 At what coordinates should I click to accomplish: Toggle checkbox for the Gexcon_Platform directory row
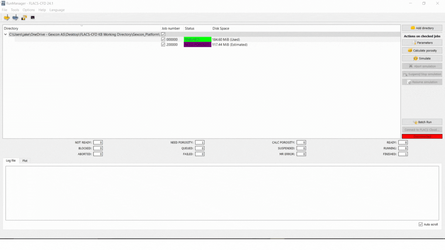tap(163, 34)
